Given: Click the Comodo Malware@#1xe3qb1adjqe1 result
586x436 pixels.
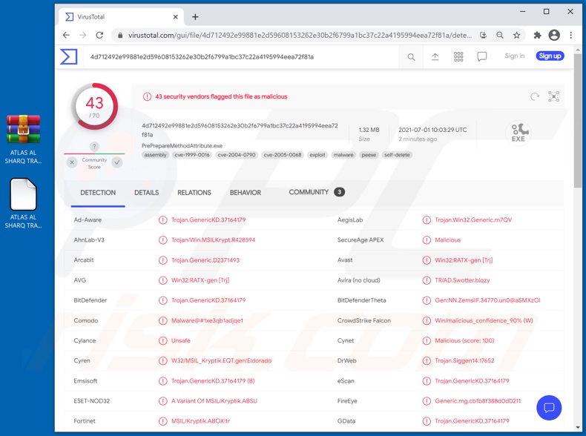Looking at the screenshot, I should pyautogui.click(x=207, y=320).
